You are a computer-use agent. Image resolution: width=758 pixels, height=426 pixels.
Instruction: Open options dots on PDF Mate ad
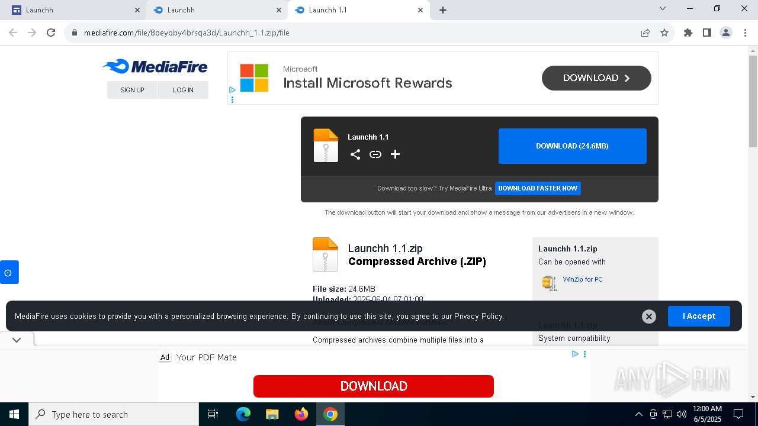(x=584, y=354)
